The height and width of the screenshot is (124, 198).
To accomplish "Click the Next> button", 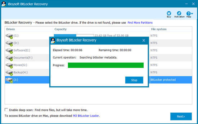I will [x=181, y=116].
